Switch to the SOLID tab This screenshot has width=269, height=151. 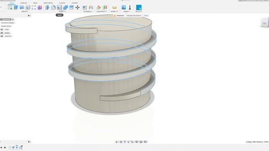pyautogui.click(x=12, y=3)
